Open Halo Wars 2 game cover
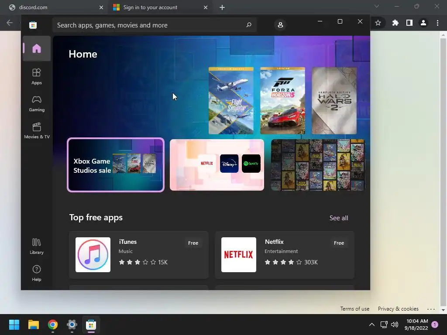 tap(334, 101)
